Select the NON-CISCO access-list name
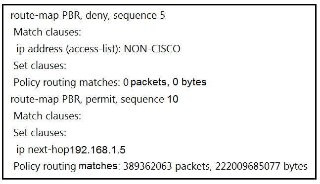 coord(152,49)
